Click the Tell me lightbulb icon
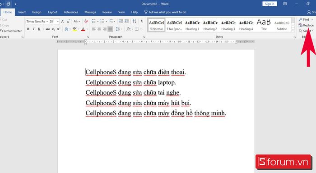 (x=146, y=12)
